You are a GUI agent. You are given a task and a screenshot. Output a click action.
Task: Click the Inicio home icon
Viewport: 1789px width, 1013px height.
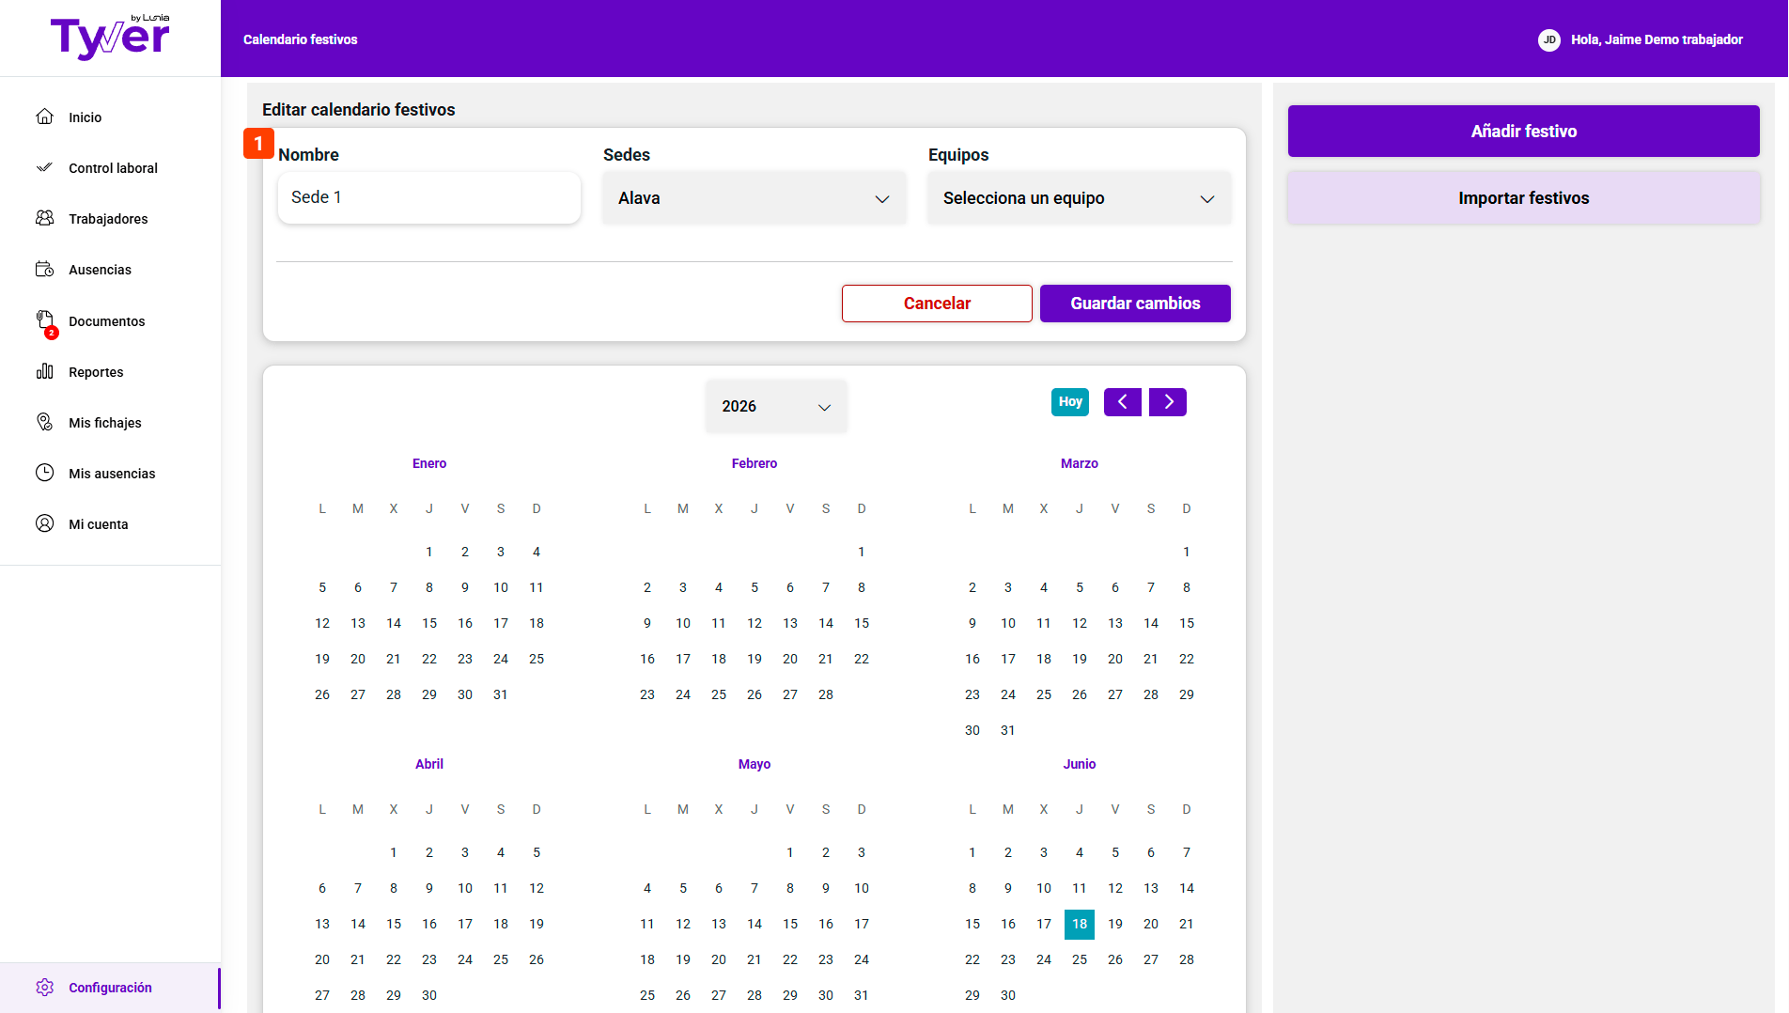coord(44,117)
